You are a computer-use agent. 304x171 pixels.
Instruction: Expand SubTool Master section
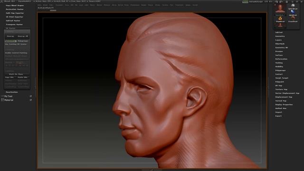(x=13, y=21)
